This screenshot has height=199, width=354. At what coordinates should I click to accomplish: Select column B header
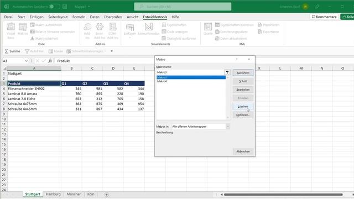[x=71, y=68]
